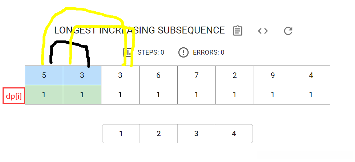Select the dp cell beneath value 9

[273, 95]
